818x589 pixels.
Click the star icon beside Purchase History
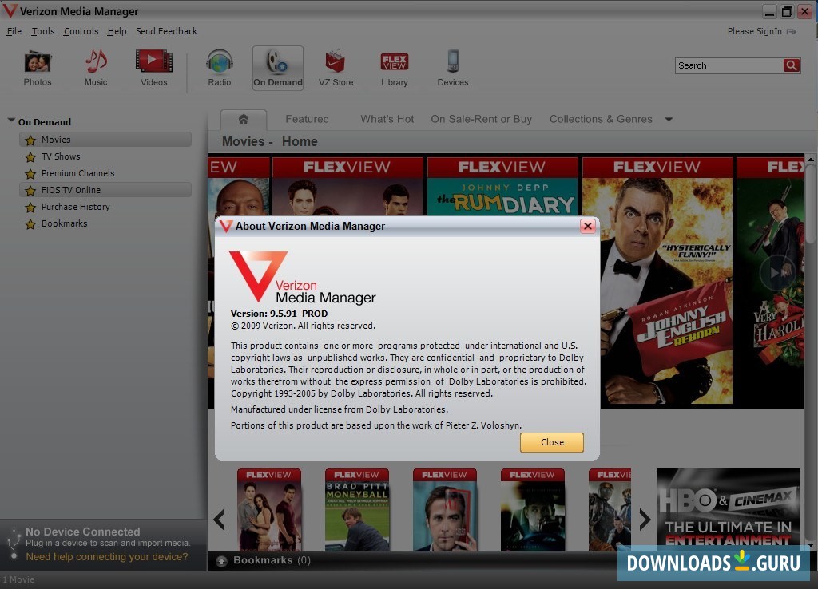pos(30,208)
